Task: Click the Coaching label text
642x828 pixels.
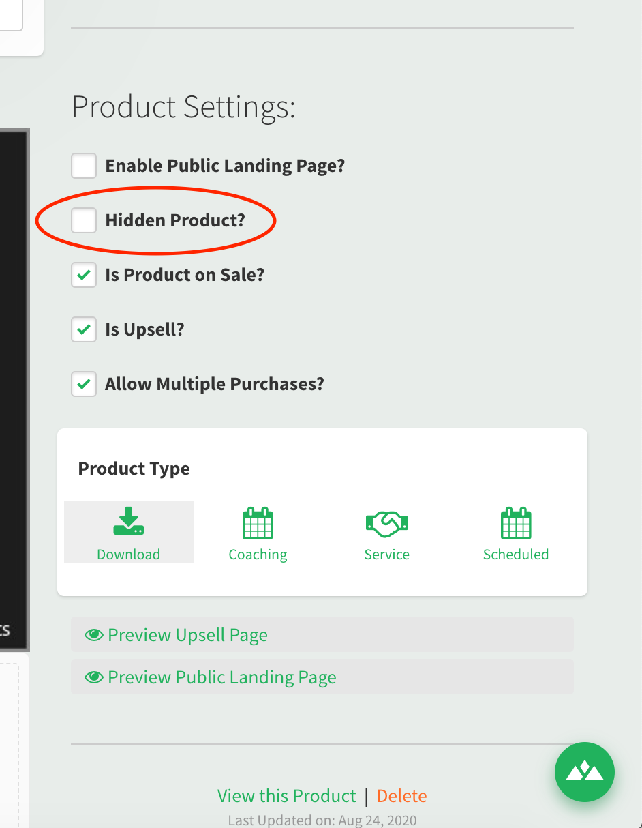Action: (258, 555)
